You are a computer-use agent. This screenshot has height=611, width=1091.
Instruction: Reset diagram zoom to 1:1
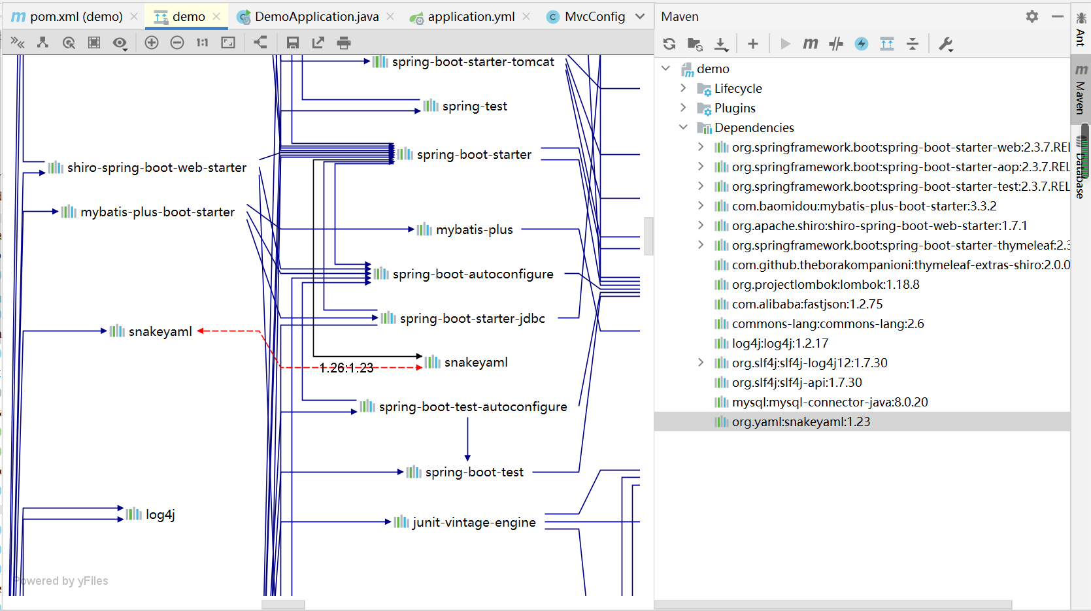pos(201,42)
